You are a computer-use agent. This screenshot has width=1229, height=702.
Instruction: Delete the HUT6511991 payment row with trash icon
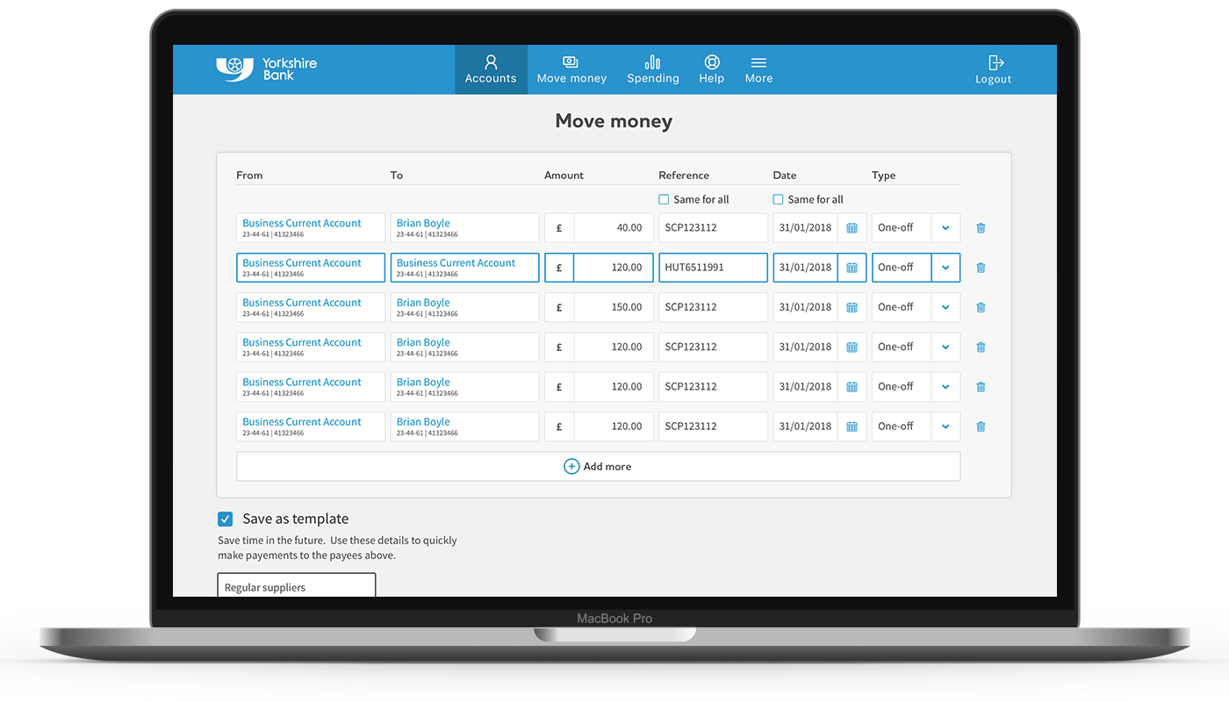(981, 268)
